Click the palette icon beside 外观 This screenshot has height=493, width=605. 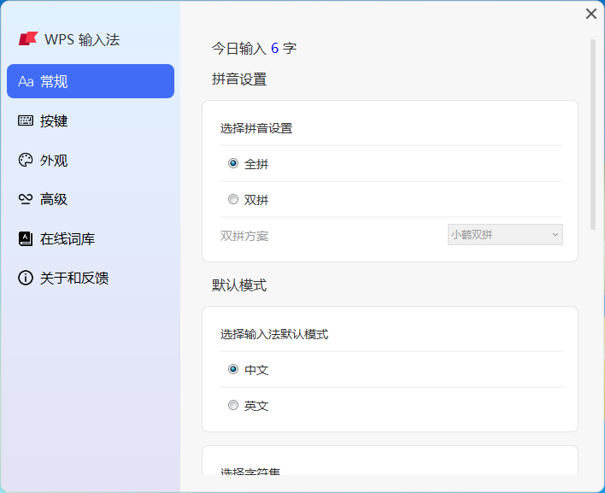point(26,160)
